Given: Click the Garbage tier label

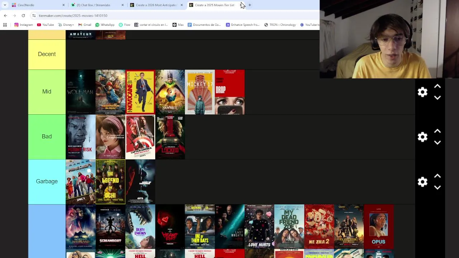Looking at the screenshot, I should 47,181.
